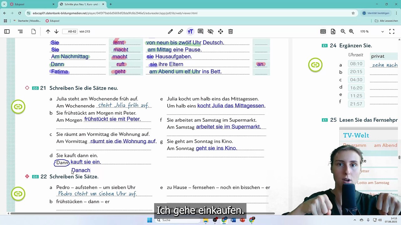Go to previous page with up arrow

click(x=48, y=32)
